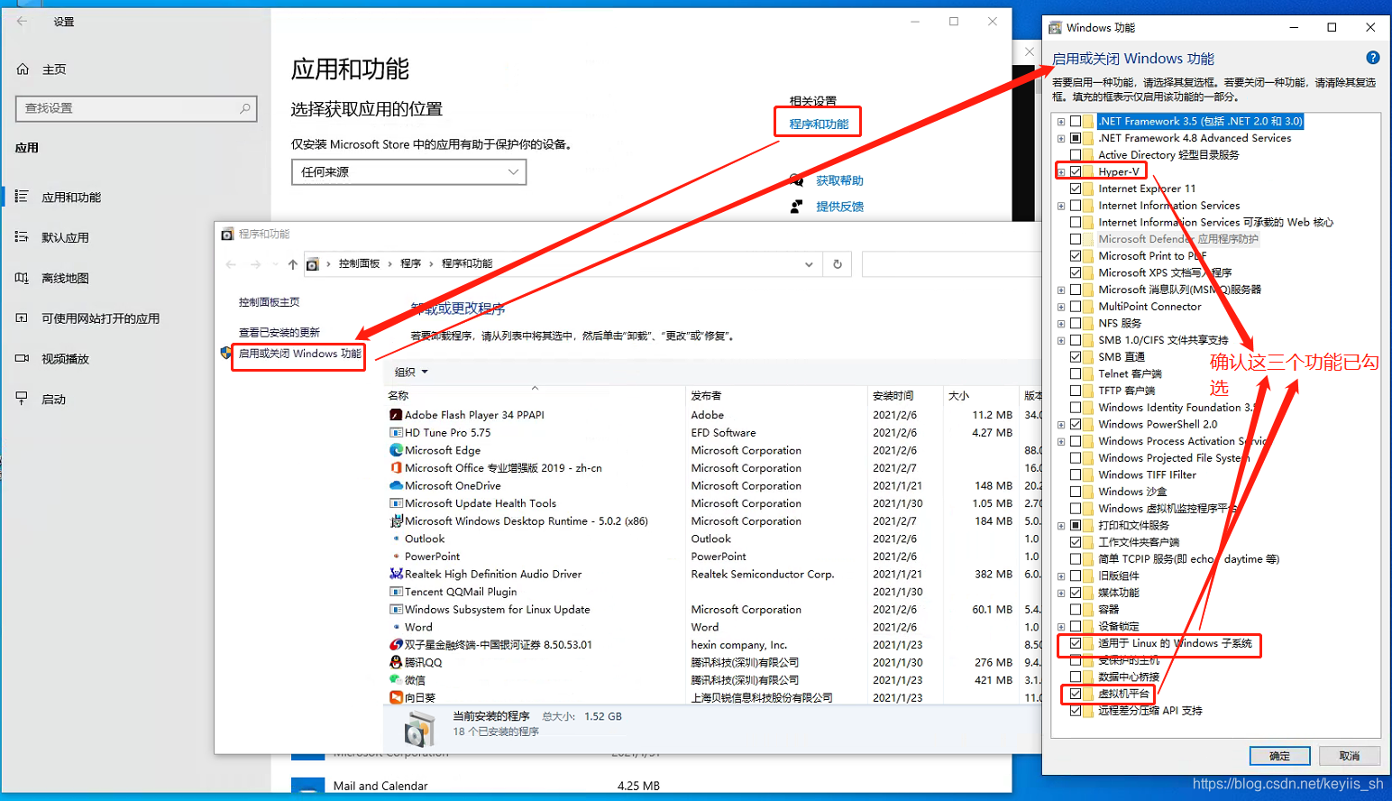1392x801 pixels.
Task: Open the 控制面板主页 link
Action: point(269,302)
